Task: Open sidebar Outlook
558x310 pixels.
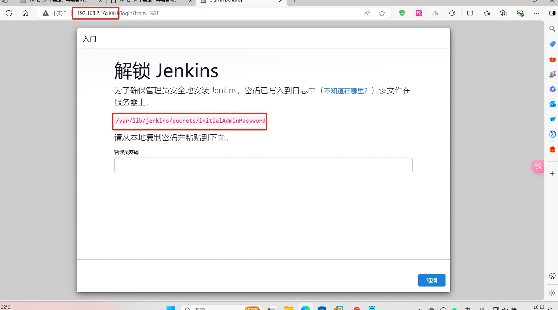Action: click(552, 104)
